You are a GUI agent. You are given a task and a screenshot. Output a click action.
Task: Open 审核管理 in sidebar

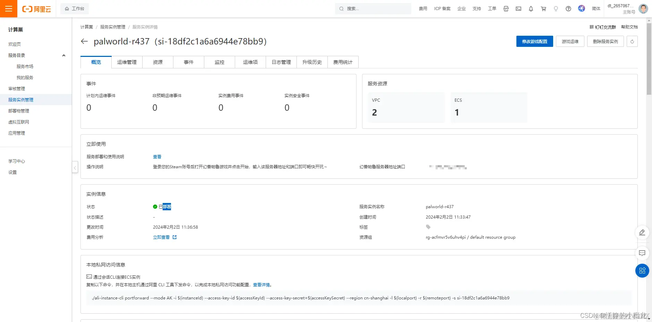[x=17, y=88]
